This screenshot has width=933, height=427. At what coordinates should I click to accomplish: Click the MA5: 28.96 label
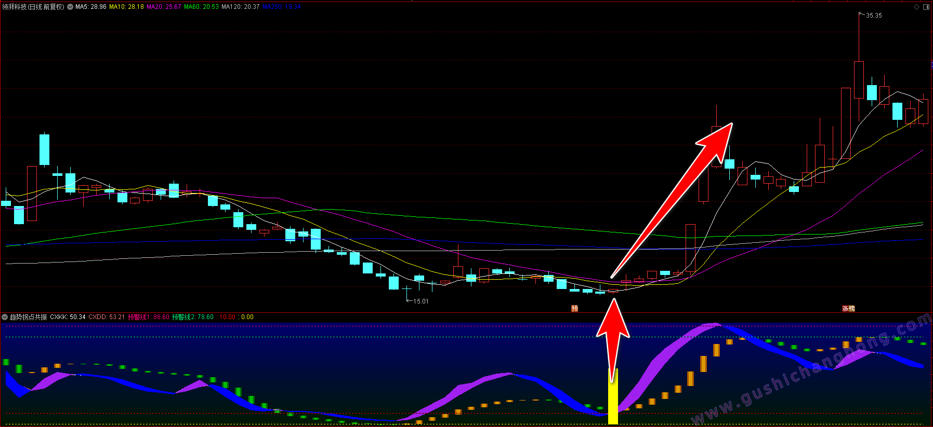91,7
